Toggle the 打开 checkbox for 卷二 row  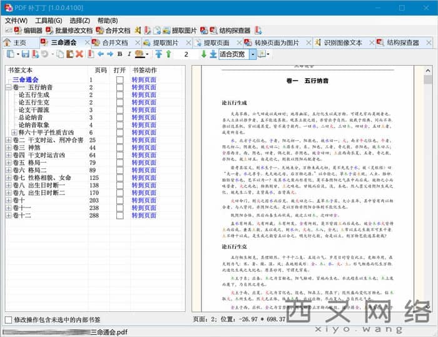[x=120, y=140]
